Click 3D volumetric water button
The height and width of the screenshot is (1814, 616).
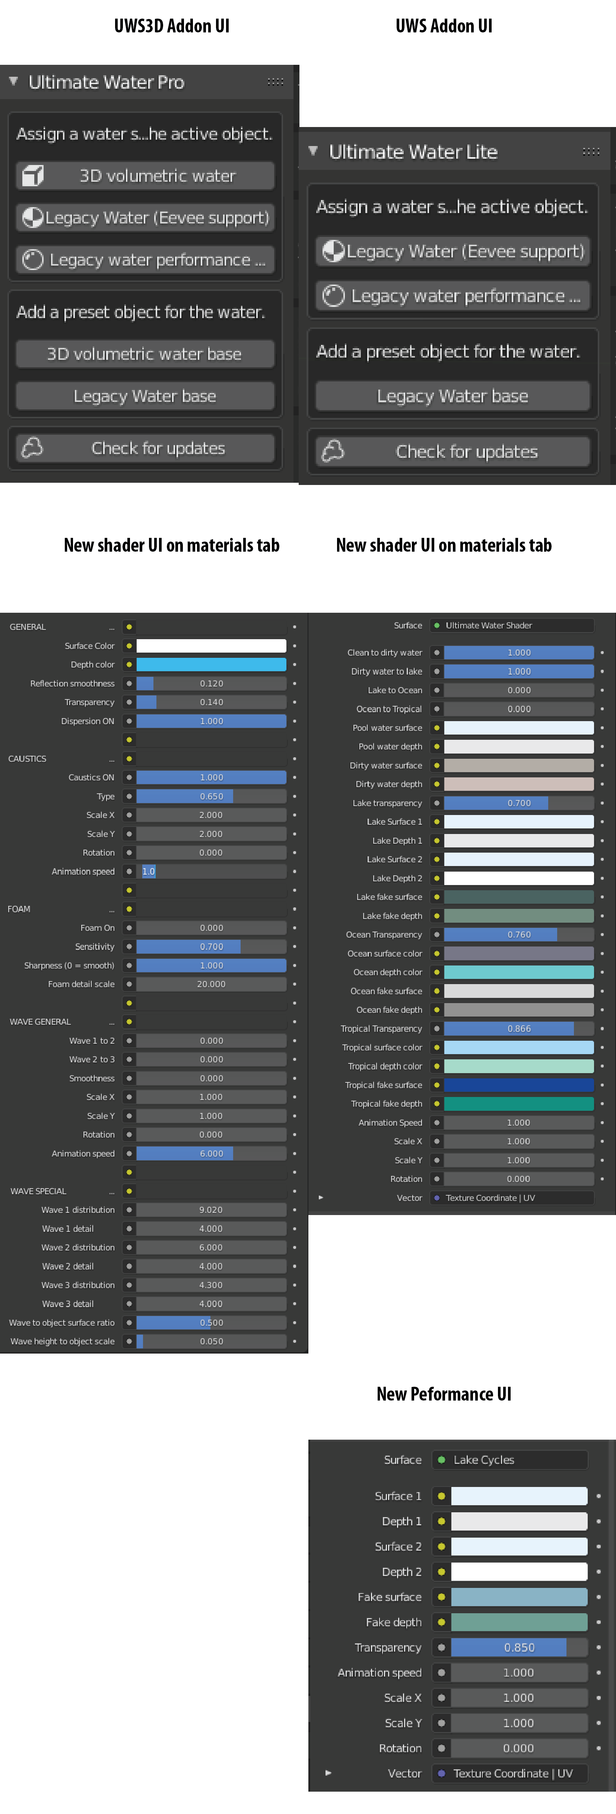point(145,175)
